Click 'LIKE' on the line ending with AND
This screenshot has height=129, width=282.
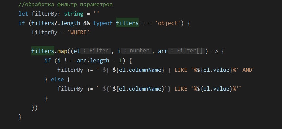181,70
